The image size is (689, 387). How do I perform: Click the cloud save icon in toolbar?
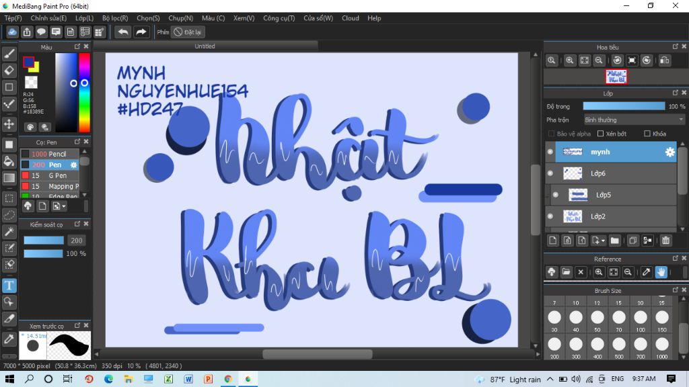pyautogui.click(x=12, y=32)
